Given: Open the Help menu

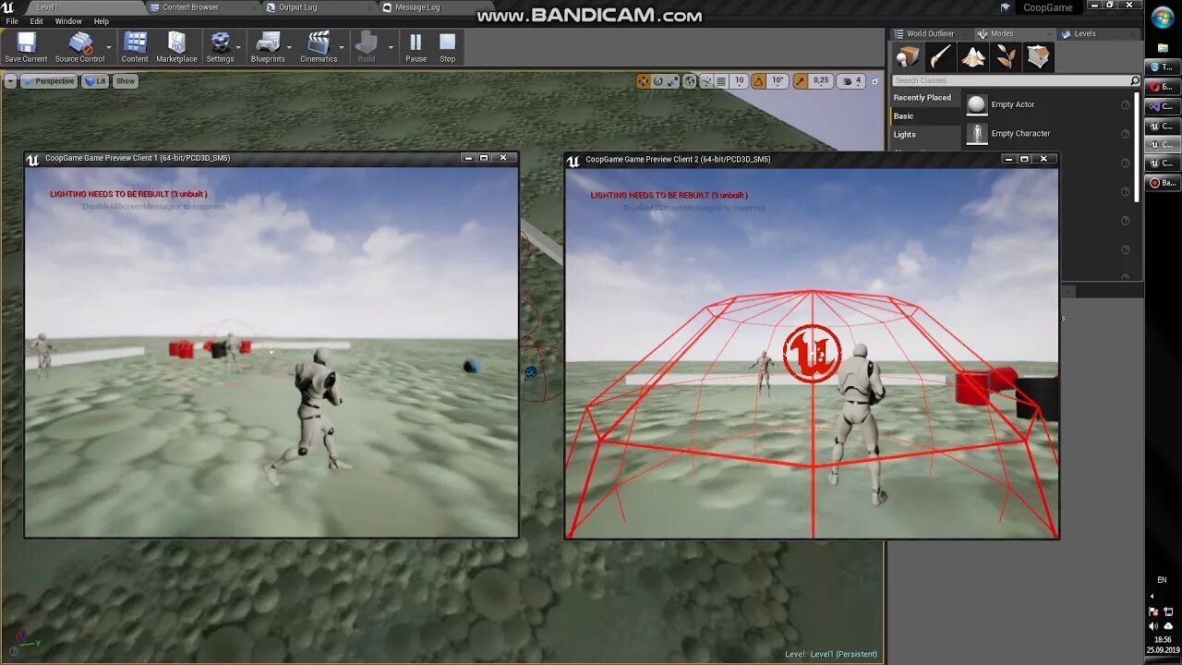Looking at the screenshot, I should (102, 21).
